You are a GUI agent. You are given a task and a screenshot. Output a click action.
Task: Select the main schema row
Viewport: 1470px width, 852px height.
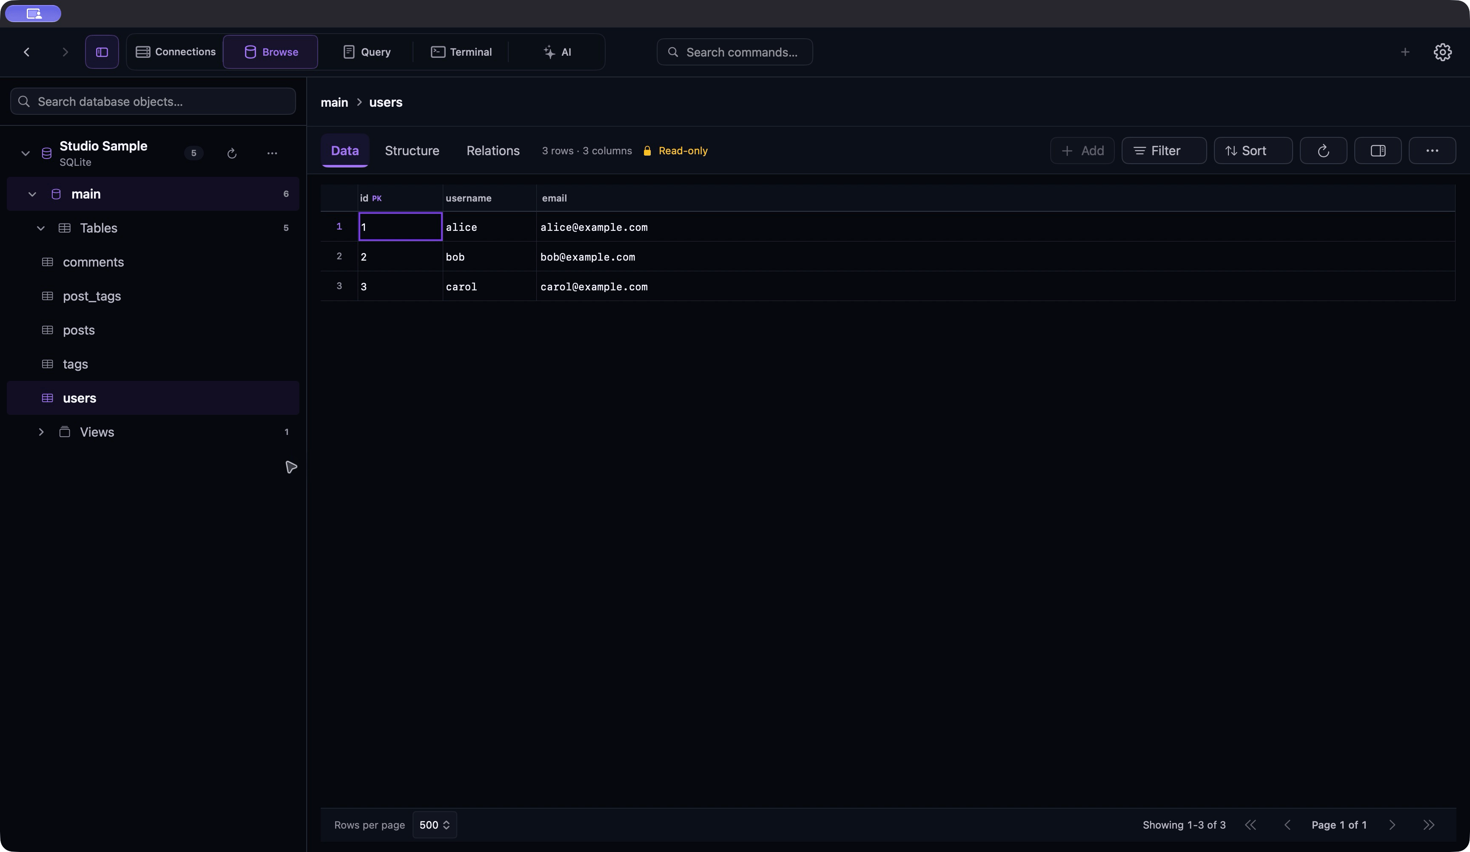pos(153,194)
